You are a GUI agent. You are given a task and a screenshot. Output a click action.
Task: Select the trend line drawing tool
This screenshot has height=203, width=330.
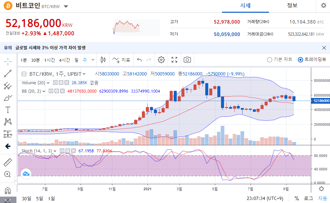point(8,73)
